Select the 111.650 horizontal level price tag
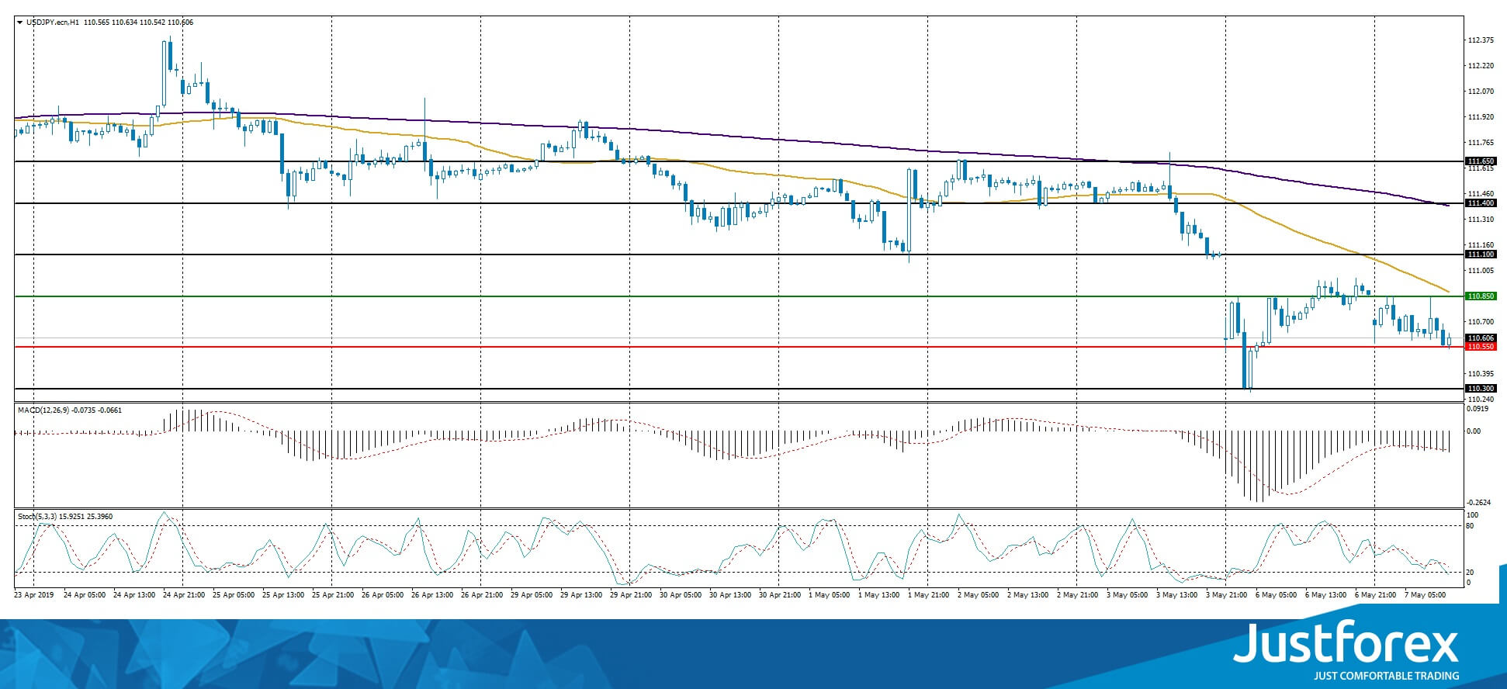Viewport: 1507px width, 689px height. (1481, 161)
